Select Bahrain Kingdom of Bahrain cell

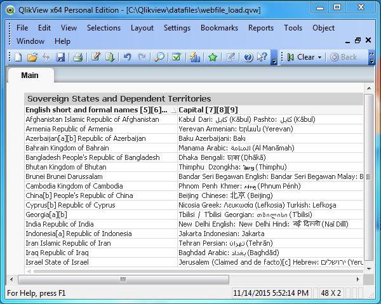point(101,148)
